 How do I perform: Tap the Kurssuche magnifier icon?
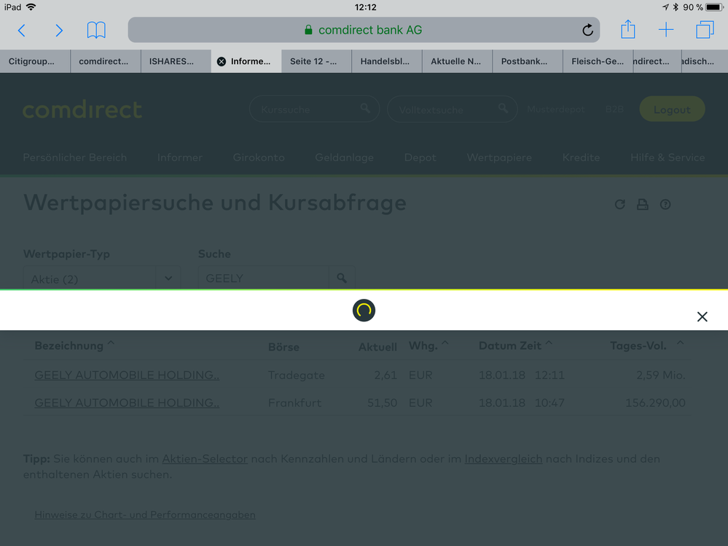(365, 108)
